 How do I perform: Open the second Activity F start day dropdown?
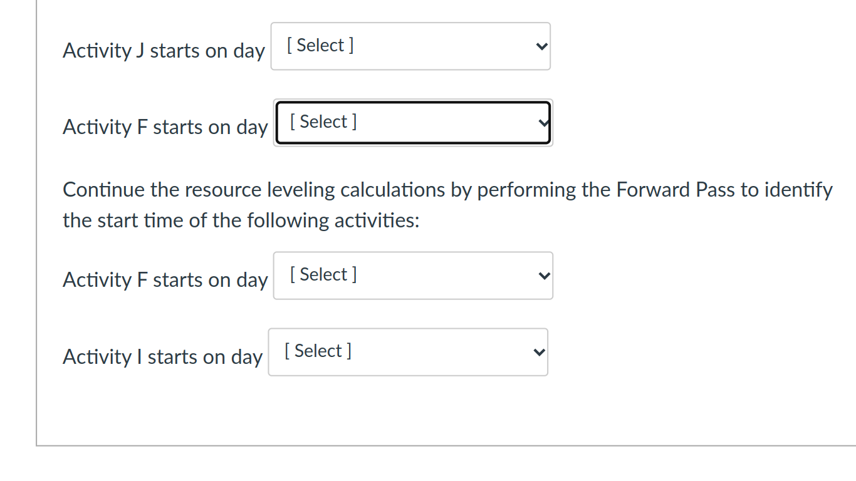tap(412, 275)
